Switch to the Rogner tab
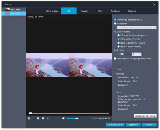The width and height of the screenshot is (160, 130). pos(85,11)
